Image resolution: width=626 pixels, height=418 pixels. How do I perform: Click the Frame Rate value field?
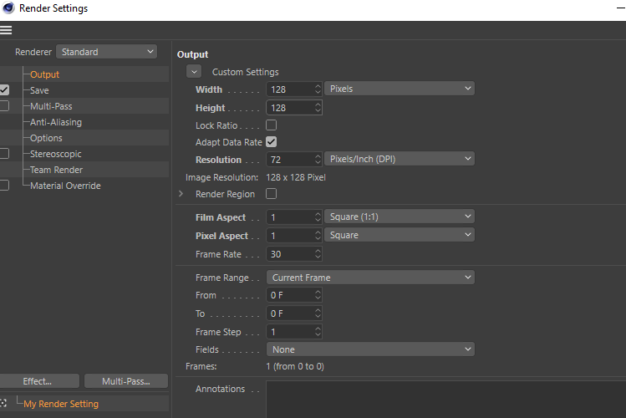click(x=290, y=254)
